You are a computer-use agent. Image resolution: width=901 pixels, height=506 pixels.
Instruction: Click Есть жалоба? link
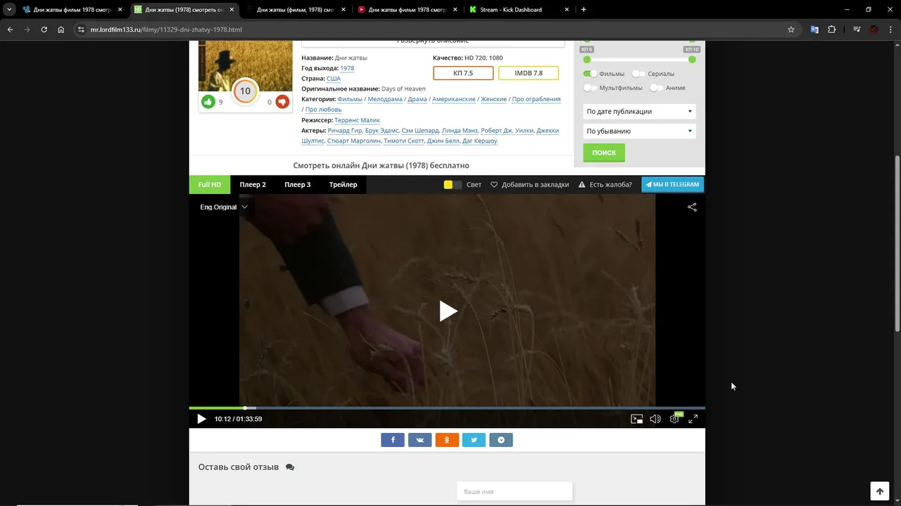pyautogui.click(x=605, y=185)
